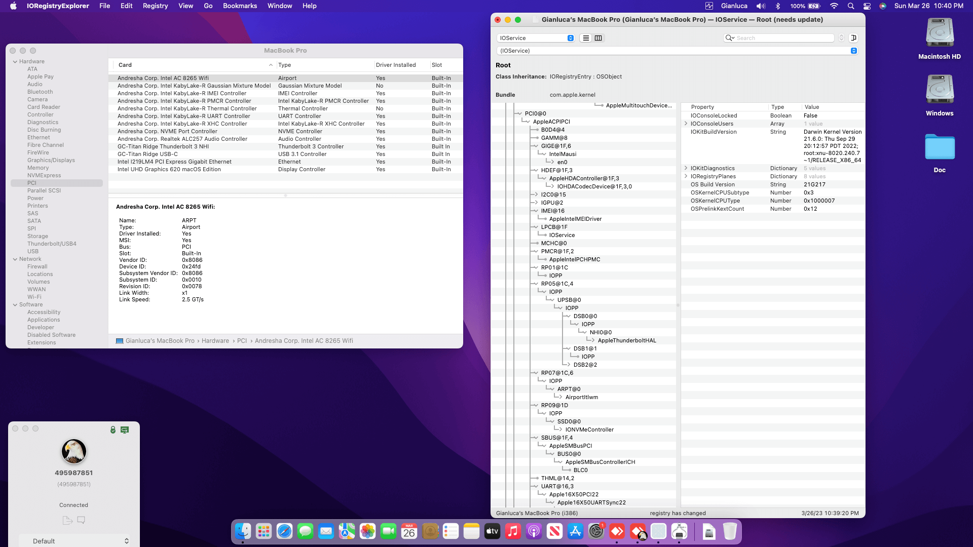This screenshot has width=973, height=547.
Task: Open the Default dropdown in connection panel
Action: pos(74,541)
